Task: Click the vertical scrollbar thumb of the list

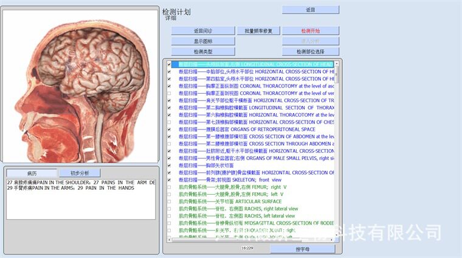Action: [x=337, y=74]
